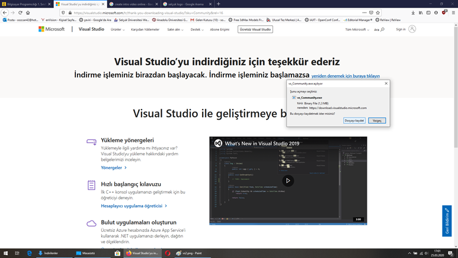Screen dimensions: 458x258
Task: Expand the Ürünler dropdown menu
Action: (x=117, y=29)
